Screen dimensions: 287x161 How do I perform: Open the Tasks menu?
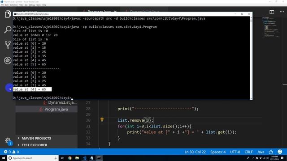39,5
